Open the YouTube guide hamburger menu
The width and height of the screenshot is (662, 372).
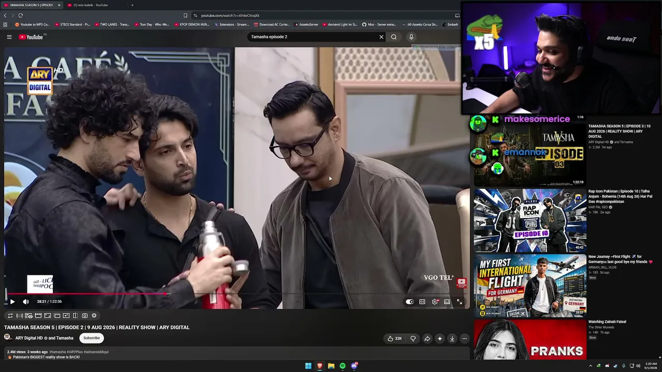[9, 37]
